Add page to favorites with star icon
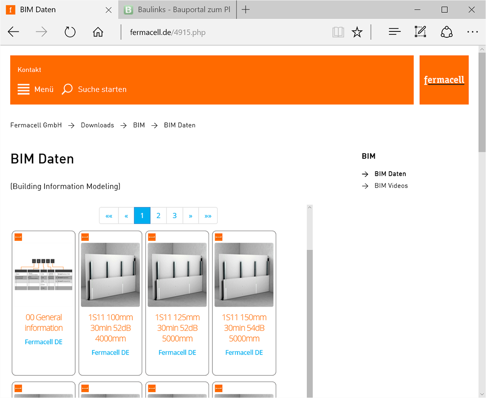486x398 pixels. click(357, 32)
